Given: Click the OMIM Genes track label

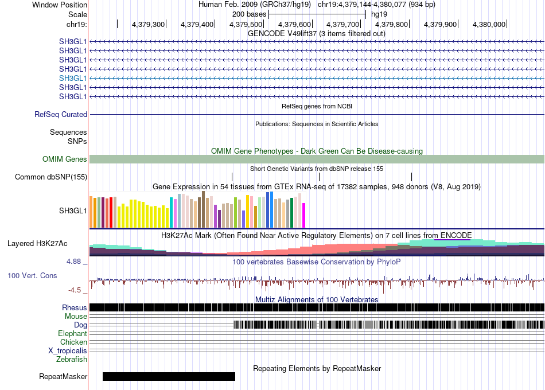Looking at the screenshot, I should 65,159.
